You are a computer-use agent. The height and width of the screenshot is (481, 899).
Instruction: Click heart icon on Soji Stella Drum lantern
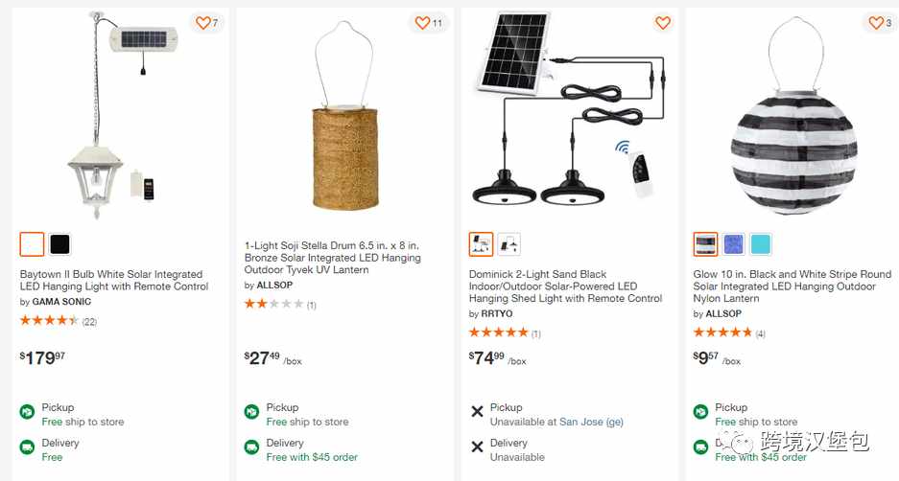pos(422,23)
